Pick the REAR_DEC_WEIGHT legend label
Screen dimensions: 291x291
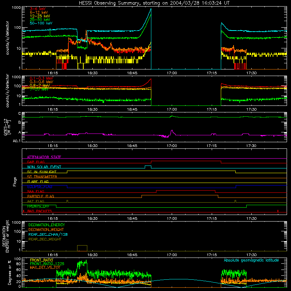point(45,239)
